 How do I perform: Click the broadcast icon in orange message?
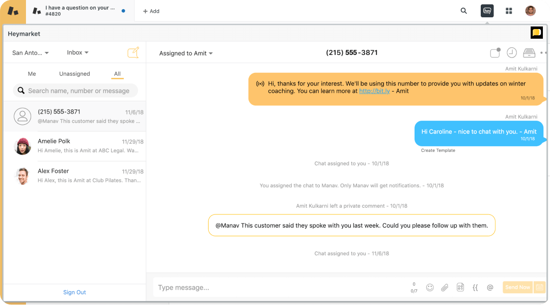click(260, 84)
